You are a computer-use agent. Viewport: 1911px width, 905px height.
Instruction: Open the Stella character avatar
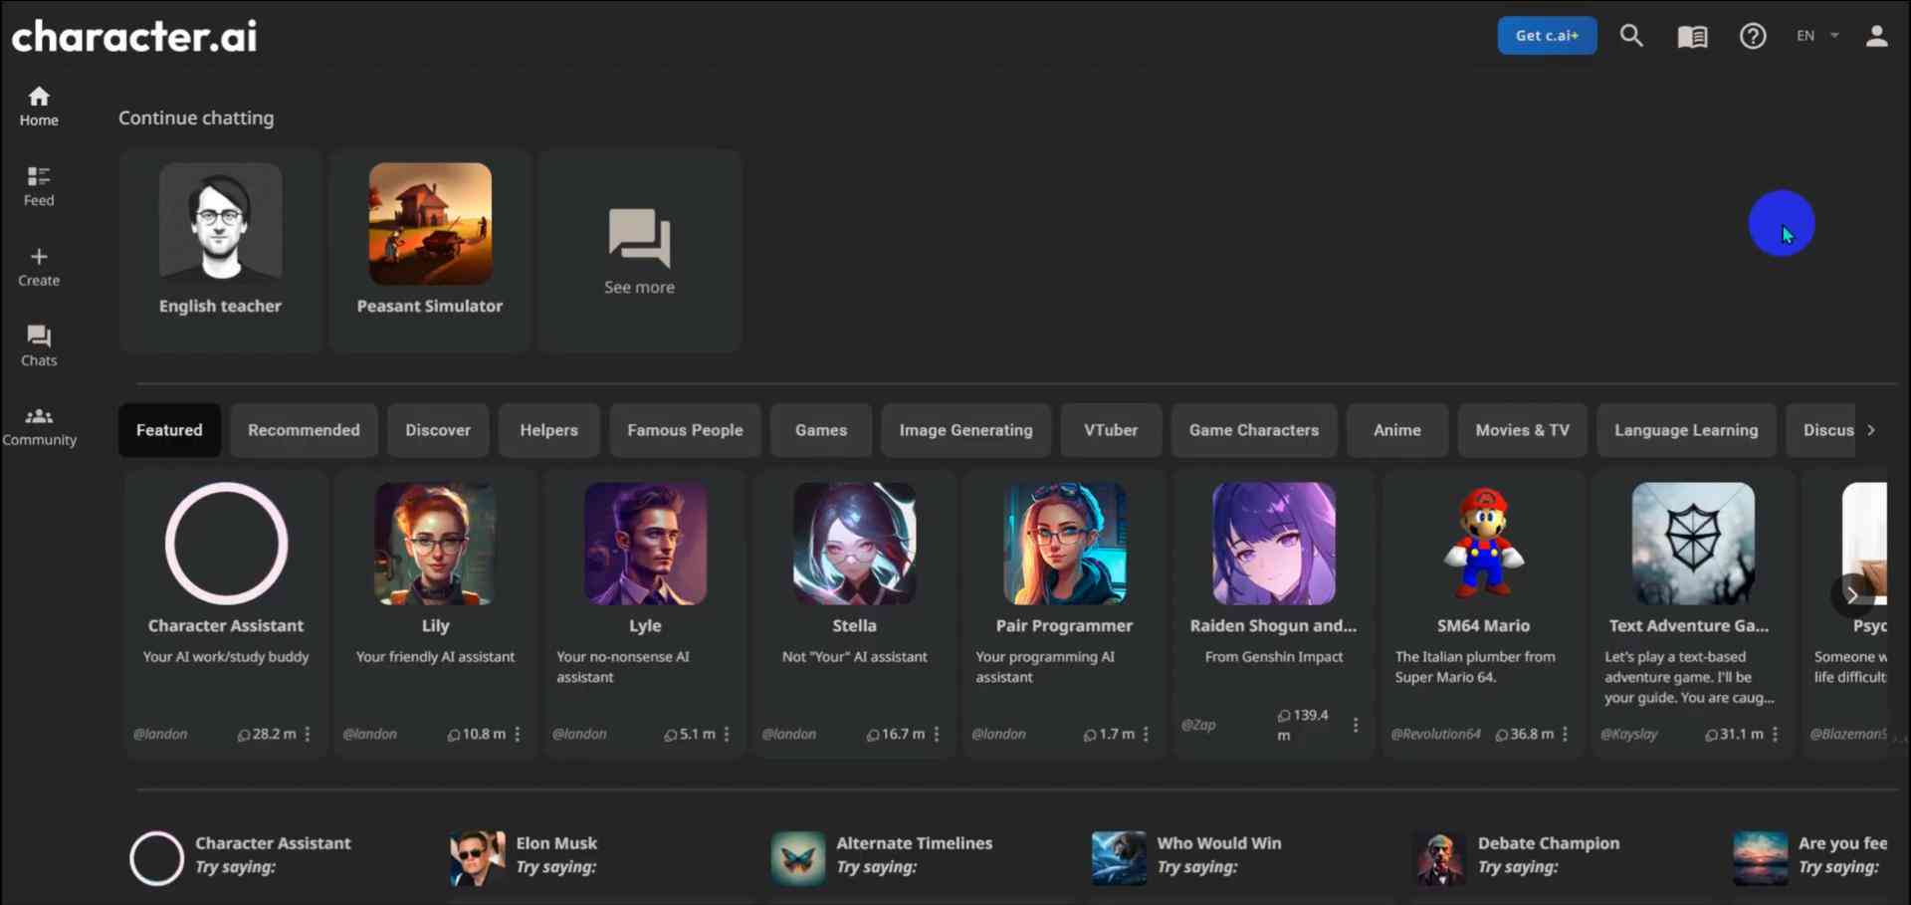(x=854, y=544)
